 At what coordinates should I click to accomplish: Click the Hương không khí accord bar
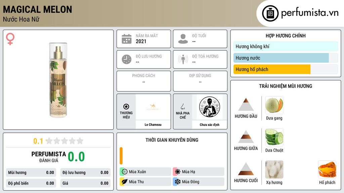tap(286, 46)
